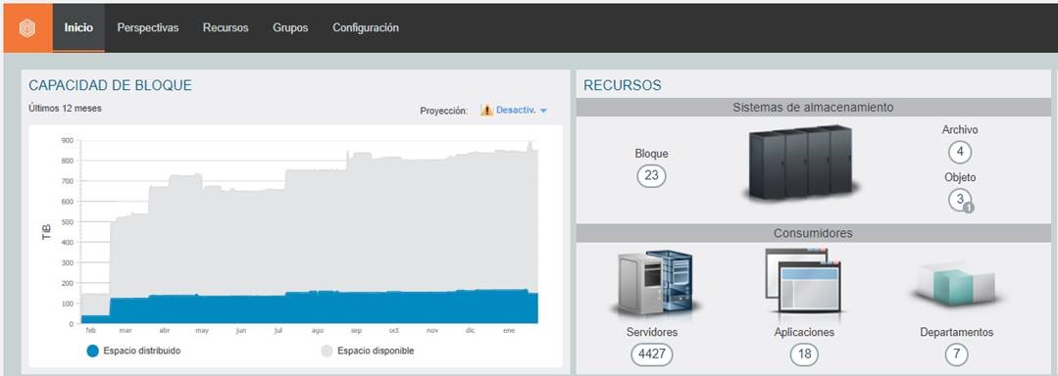Open the Grupos menu
1058x376 pixels.
290,27
